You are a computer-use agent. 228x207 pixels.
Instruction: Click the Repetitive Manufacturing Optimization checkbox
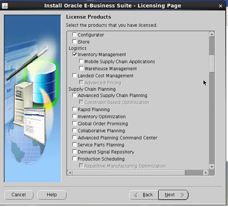coord(81,166)
